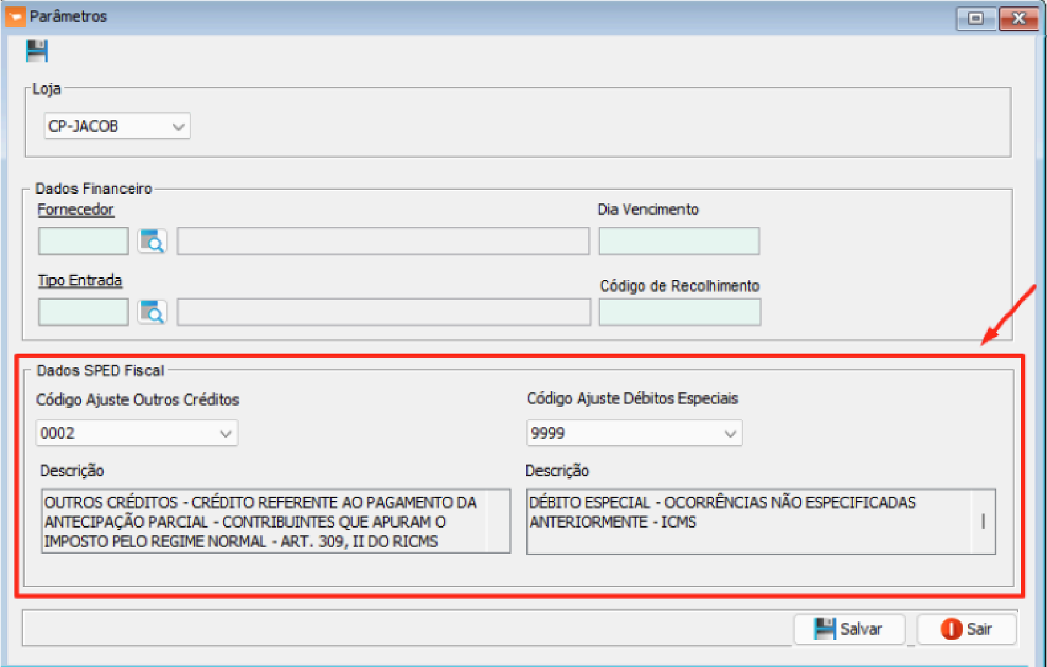Click the Tipo Entrada underlined label link
This screenshot has width=1047, height=667.
80,281
